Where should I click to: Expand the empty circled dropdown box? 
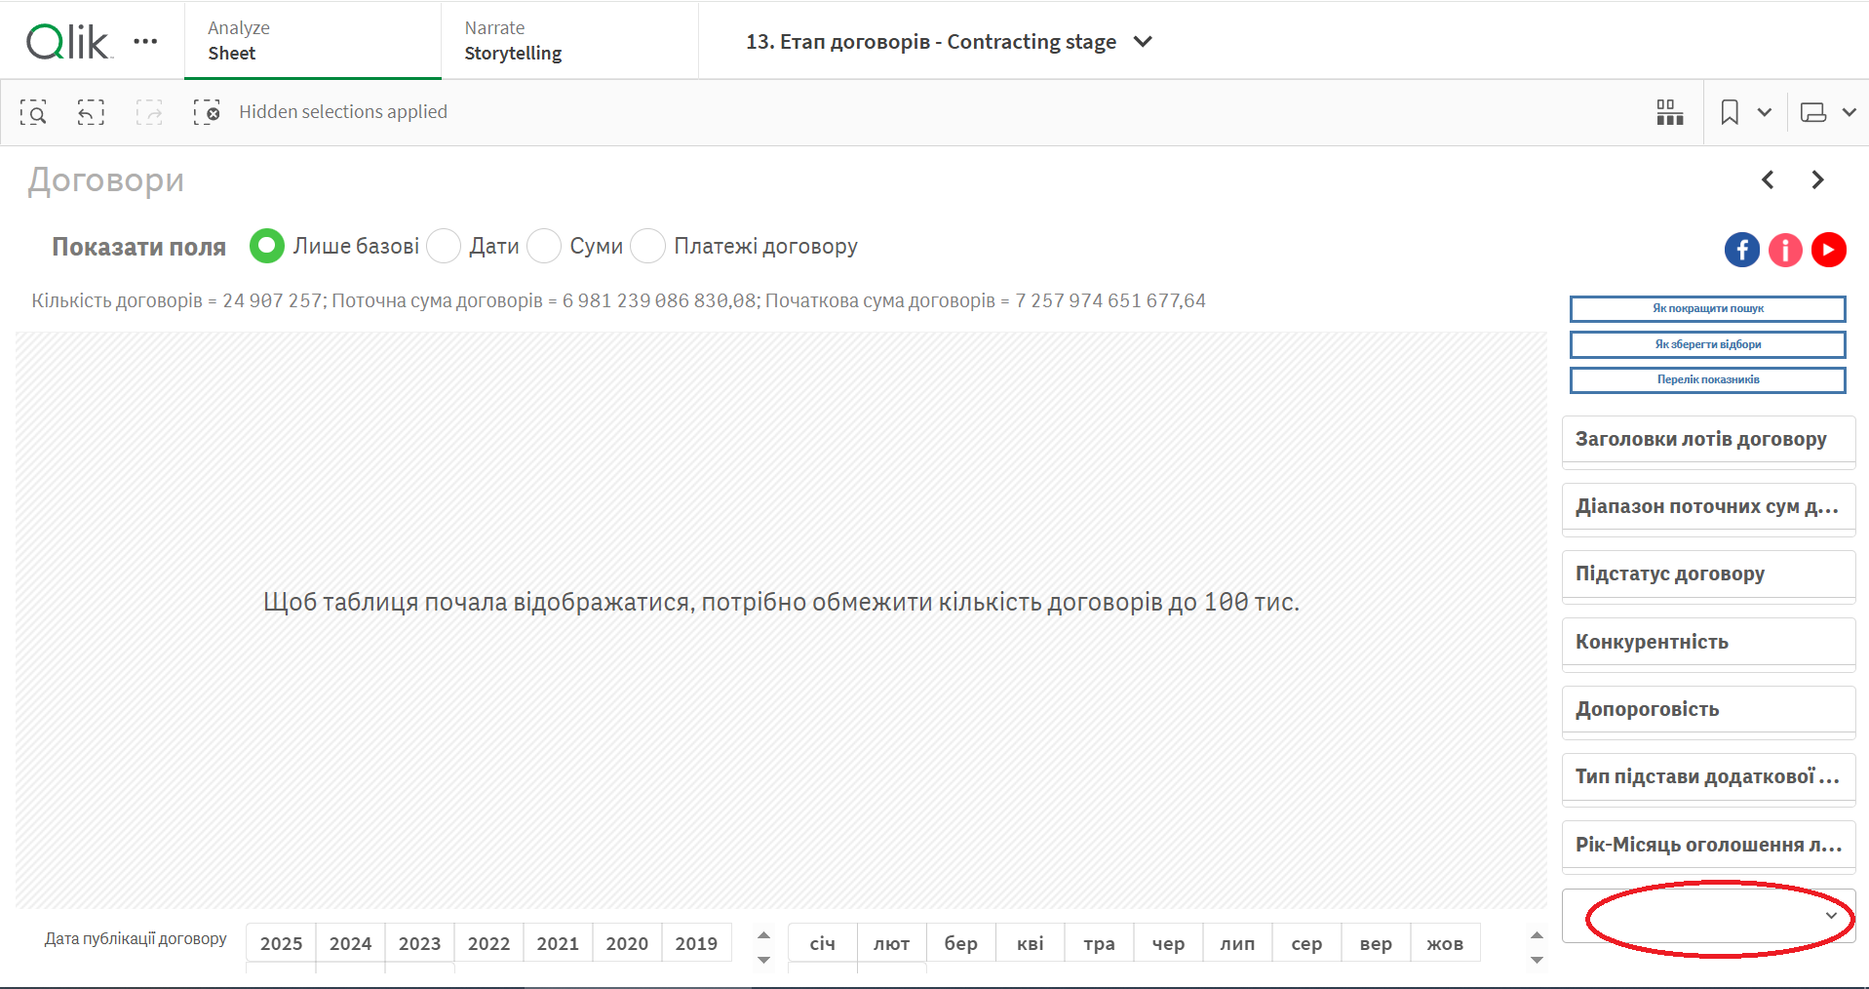point(1831,916)
